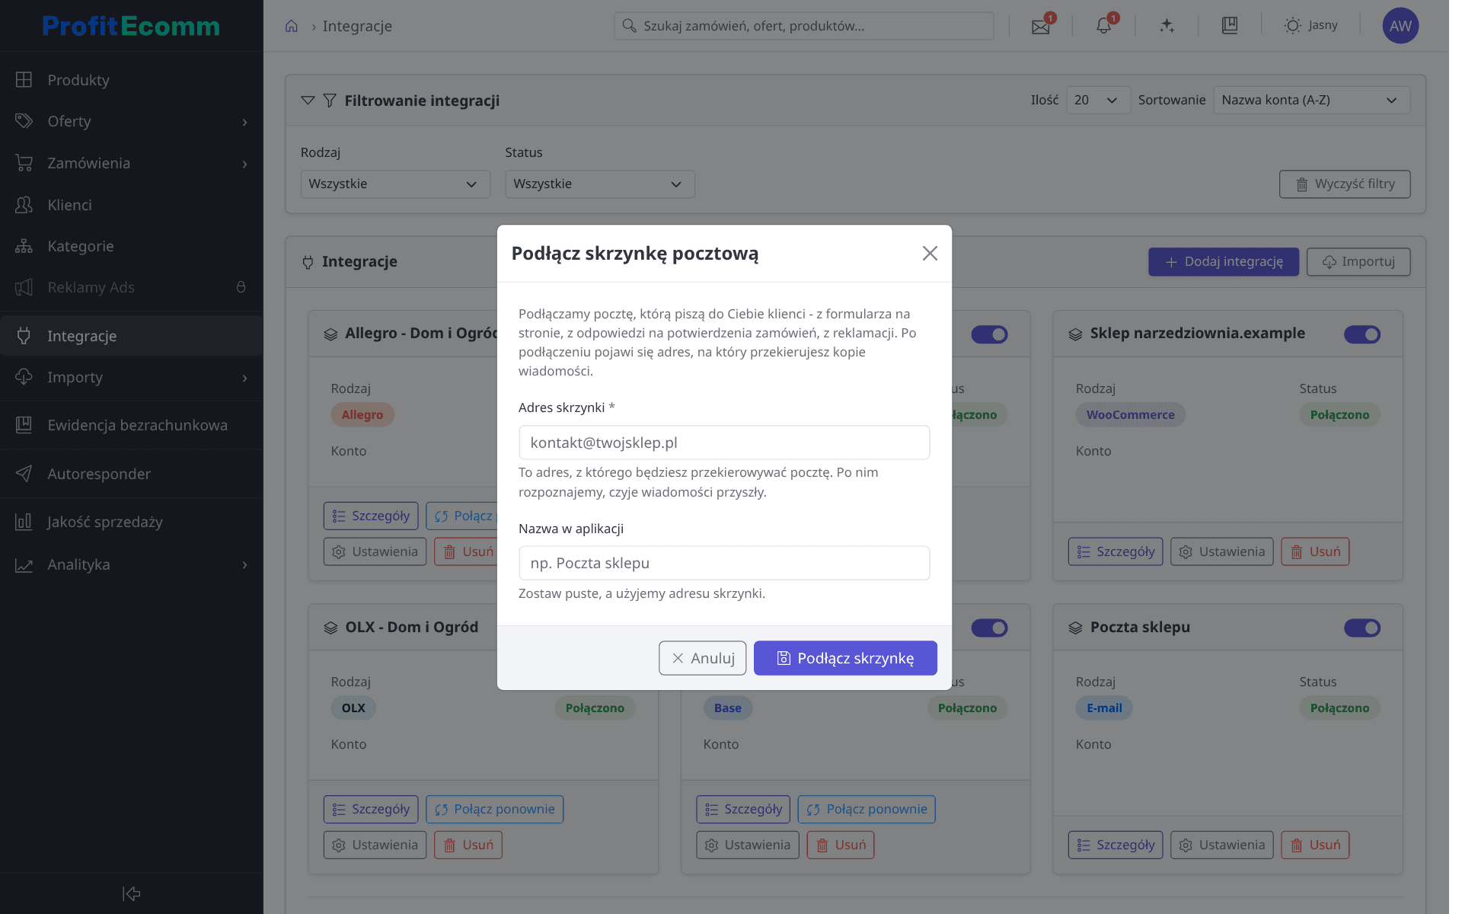Collapse the Filtrowanie integracji triangle icon

pos(308,101)
